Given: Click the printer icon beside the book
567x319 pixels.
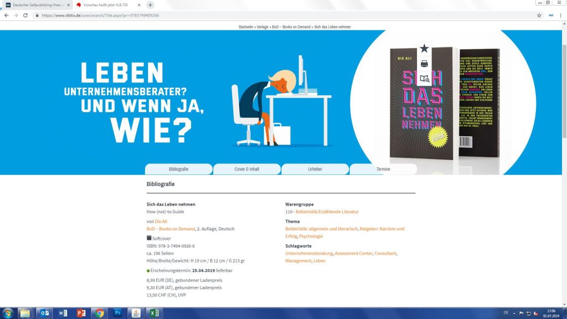Looking at the screenshot, I should point(424,64).
